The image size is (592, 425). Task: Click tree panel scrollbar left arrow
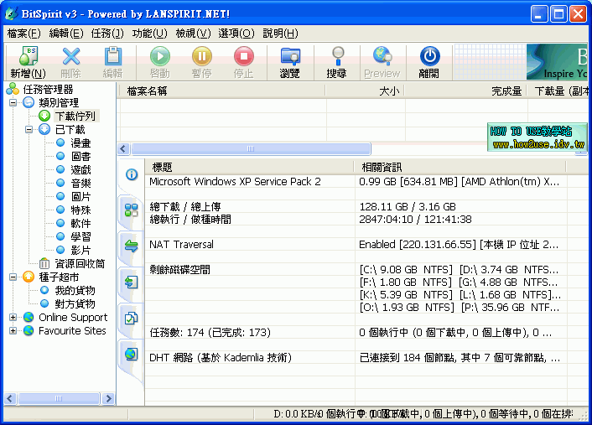click(x=10, y=398)
